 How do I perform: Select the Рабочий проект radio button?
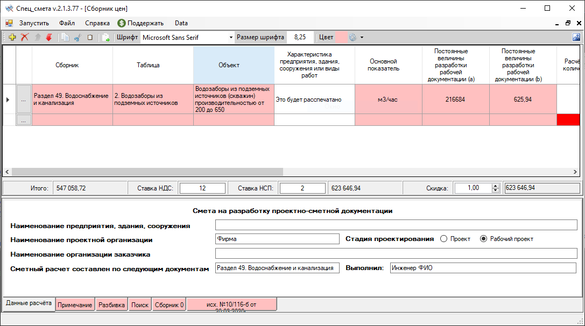click(x=483, y=239)
